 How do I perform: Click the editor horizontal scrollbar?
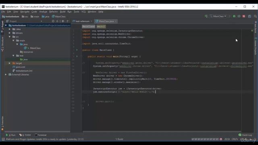162,132
